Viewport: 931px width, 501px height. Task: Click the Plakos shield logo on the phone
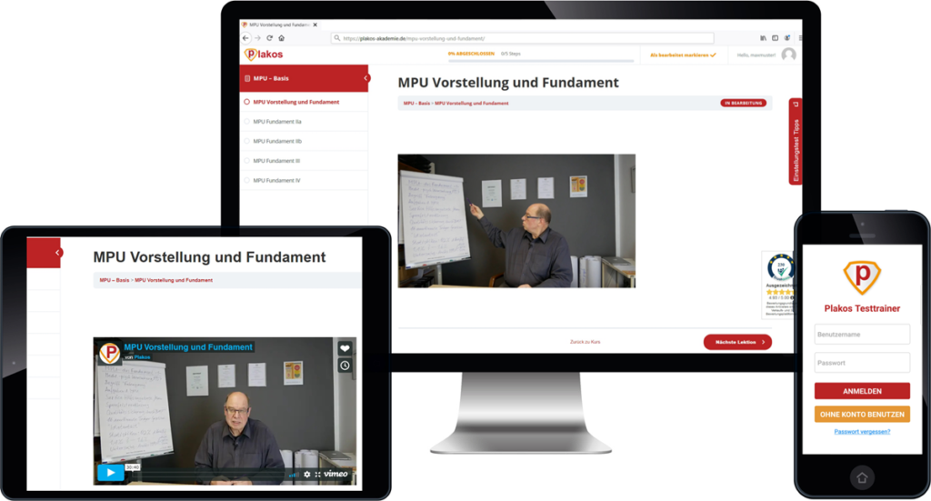862,276
